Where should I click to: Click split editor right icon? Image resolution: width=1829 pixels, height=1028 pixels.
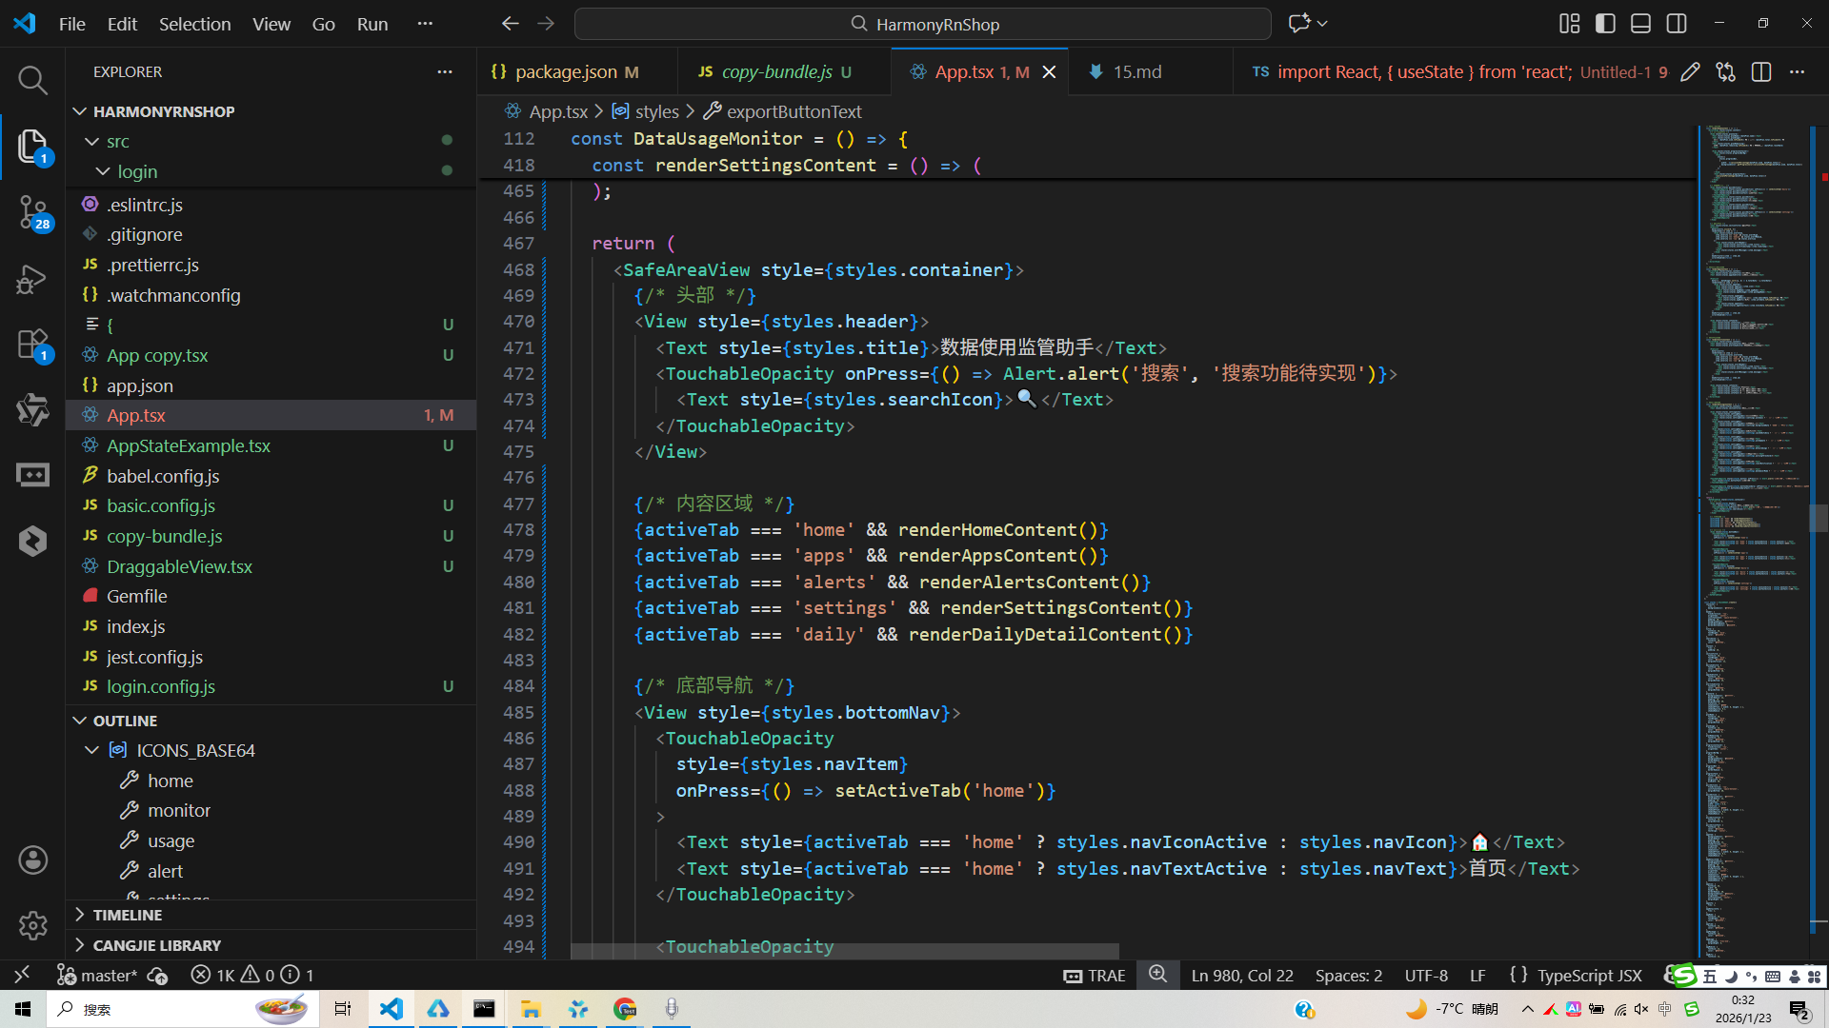1761,72
